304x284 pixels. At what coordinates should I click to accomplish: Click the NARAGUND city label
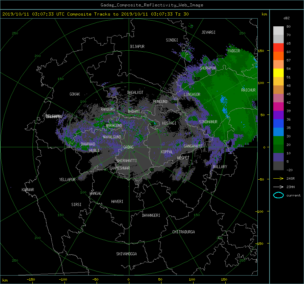[114, 125]
